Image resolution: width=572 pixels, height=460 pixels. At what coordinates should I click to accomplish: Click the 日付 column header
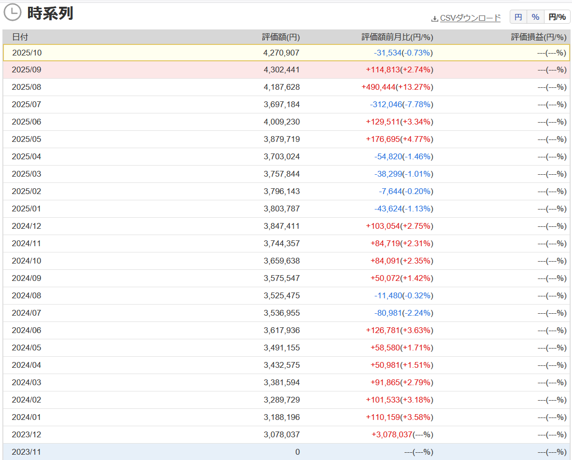tap(20, 37)
